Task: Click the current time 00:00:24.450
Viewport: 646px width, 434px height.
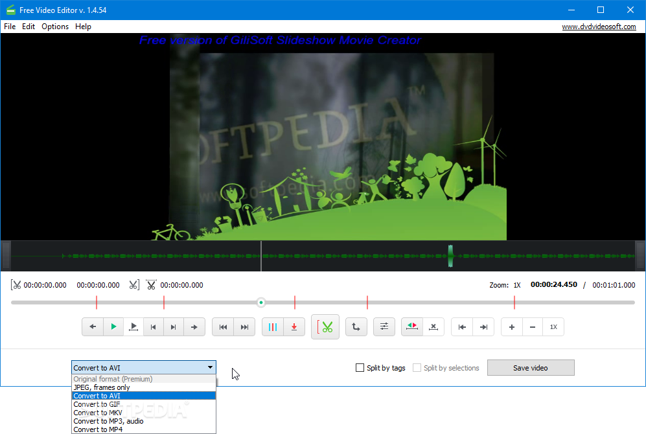Action: pos(554,284)
